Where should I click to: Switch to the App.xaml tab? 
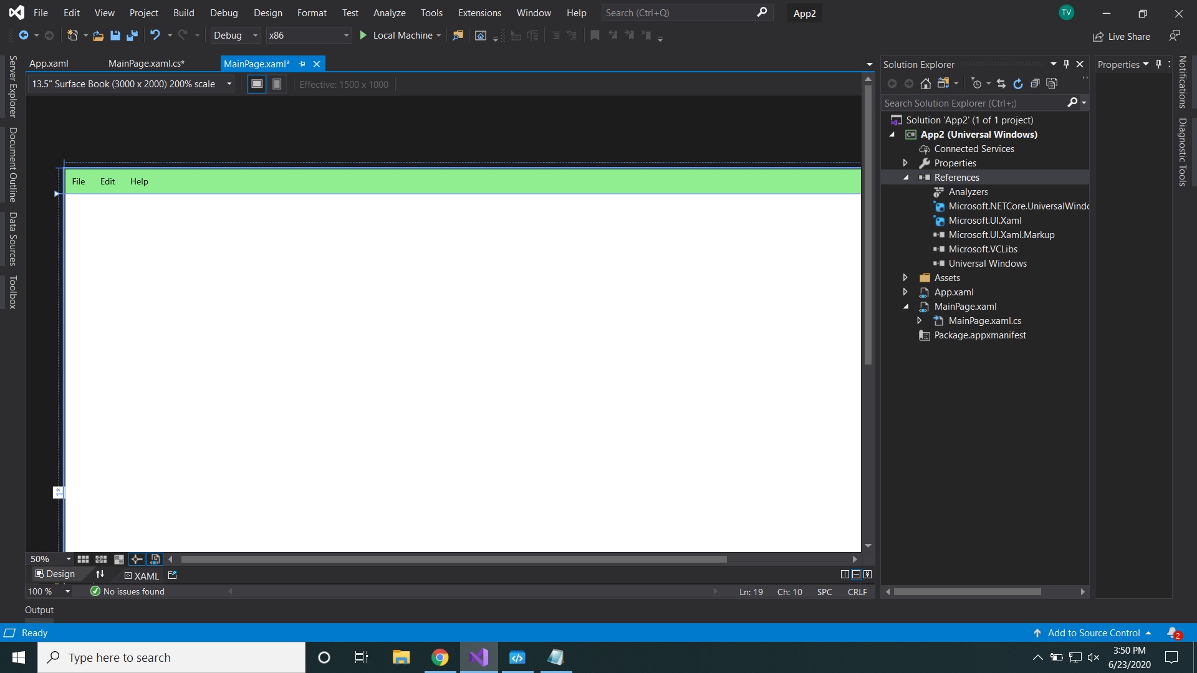(x=49, y=63)
